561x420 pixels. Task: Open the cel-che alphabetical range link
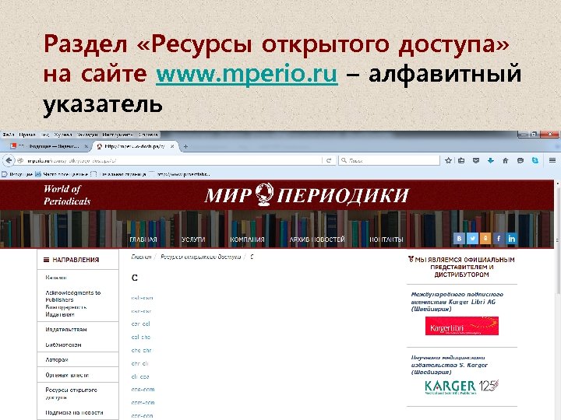141,337
